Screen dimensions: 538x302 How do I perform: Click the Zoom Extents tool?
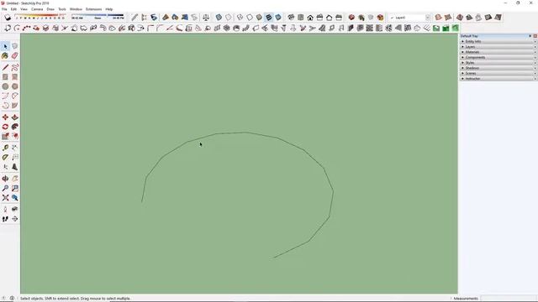5,198
